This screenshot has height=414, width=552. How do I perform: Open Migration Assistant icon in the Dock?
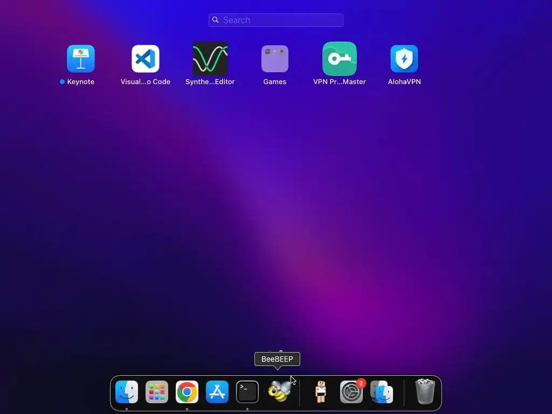(382, 392)
